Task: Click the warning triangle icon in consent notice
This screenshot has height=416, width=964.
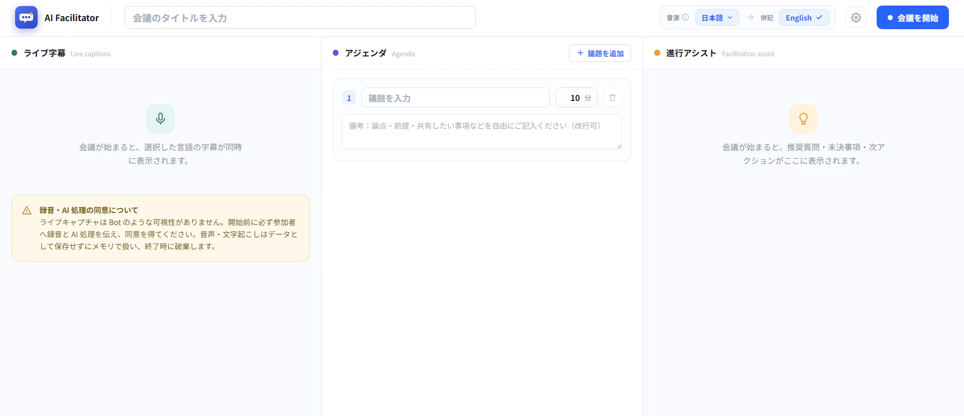Action: coord(27,211)
